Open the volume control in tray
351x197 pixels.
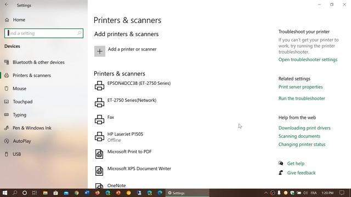click(x=305, y=193)
